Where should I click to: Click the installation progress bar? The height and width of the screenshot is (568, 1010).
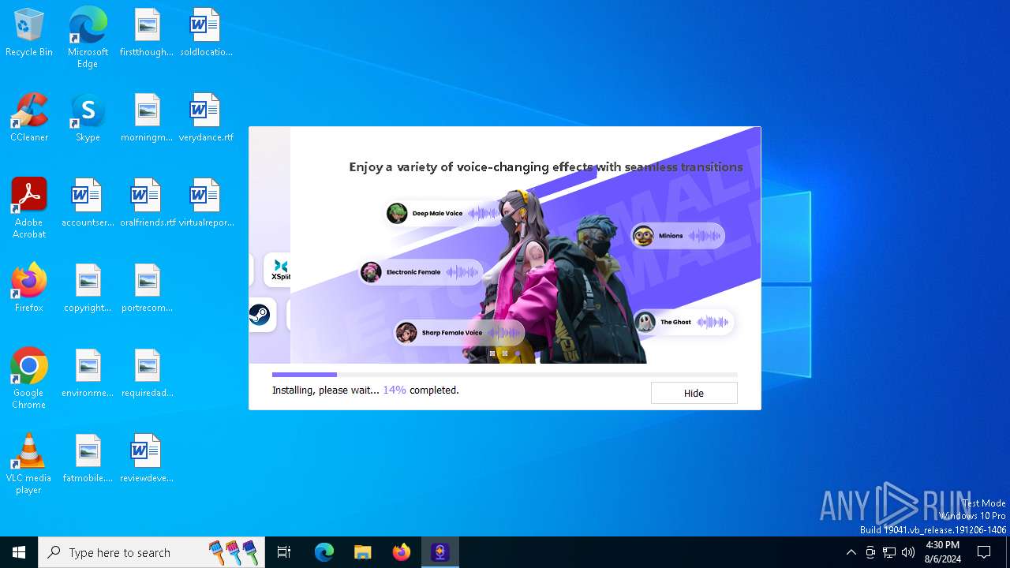pyautogui.click(x=505, y=375)
